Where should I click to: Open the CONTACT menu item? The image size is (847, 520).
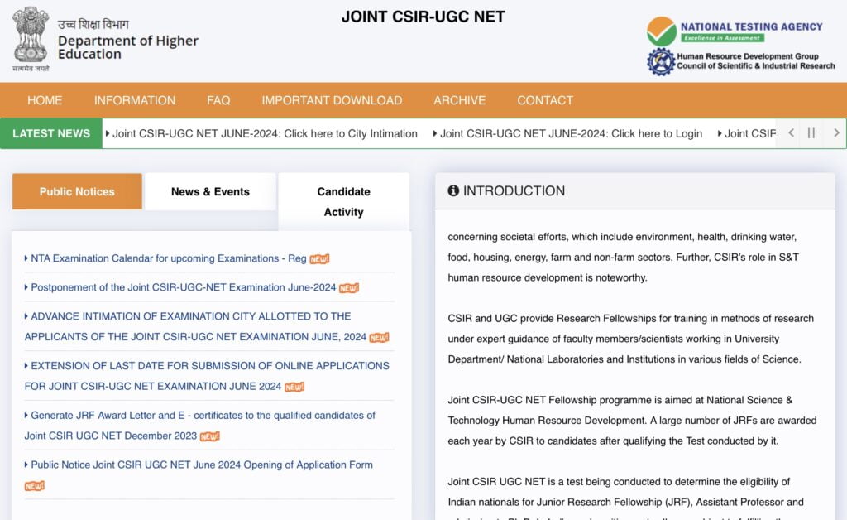545,100
